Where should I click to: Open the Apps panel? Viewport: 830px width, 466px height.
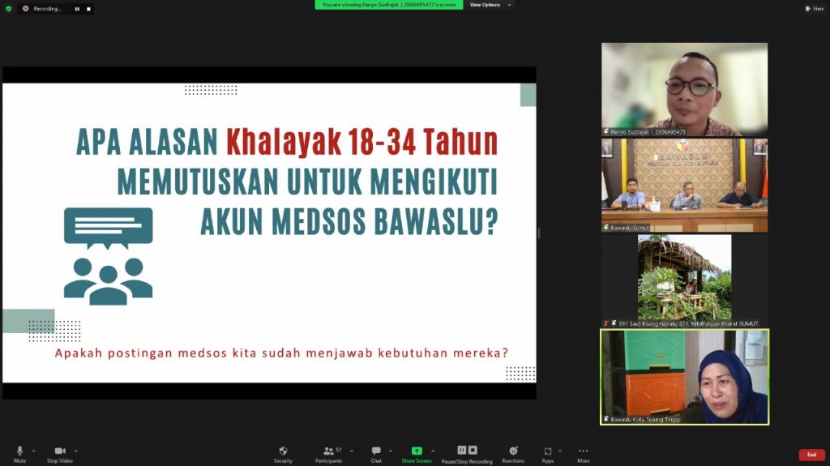pos(548,452)
